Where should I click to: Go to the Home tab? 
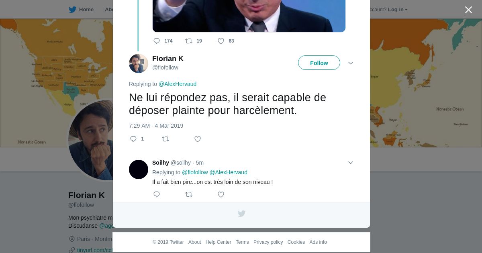tap(81, 10)
